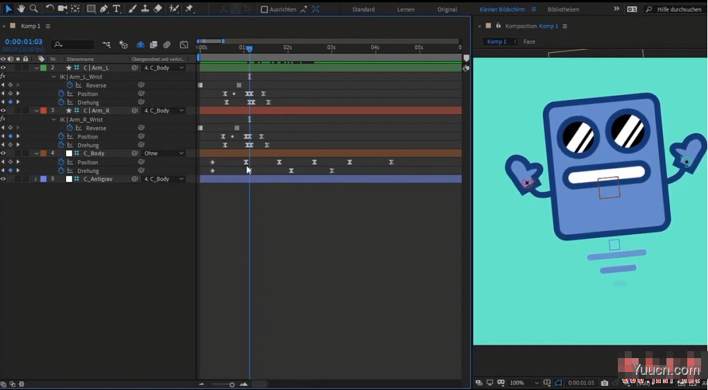Go to next C_Body Position keyframe

point(18,162)
